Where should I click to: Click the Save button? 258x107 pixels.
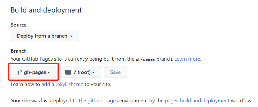115,72
